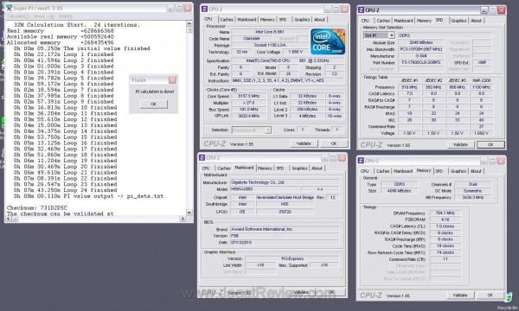Click Validate in the CPU-Z processor window
The width and height of the screenshot is (519, 311).
coord(304,143)
